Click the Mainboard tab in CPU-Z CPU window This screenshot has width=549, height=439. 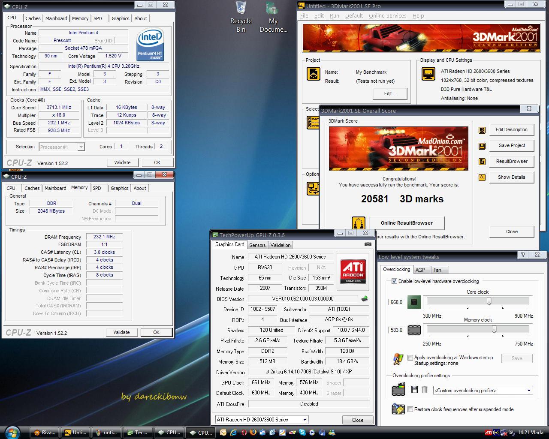56,18
